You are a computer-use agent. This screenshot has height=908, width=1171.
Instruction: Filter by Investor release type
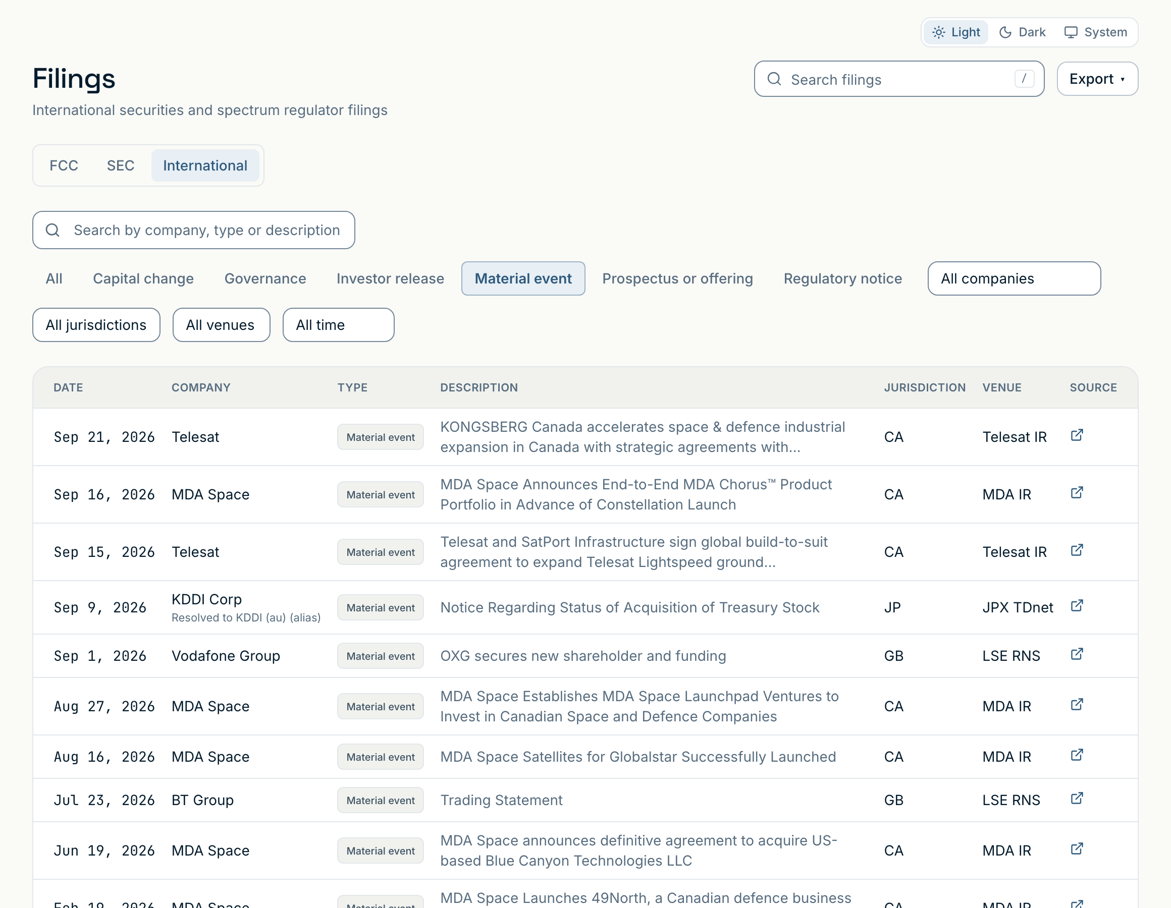point(390,279)
